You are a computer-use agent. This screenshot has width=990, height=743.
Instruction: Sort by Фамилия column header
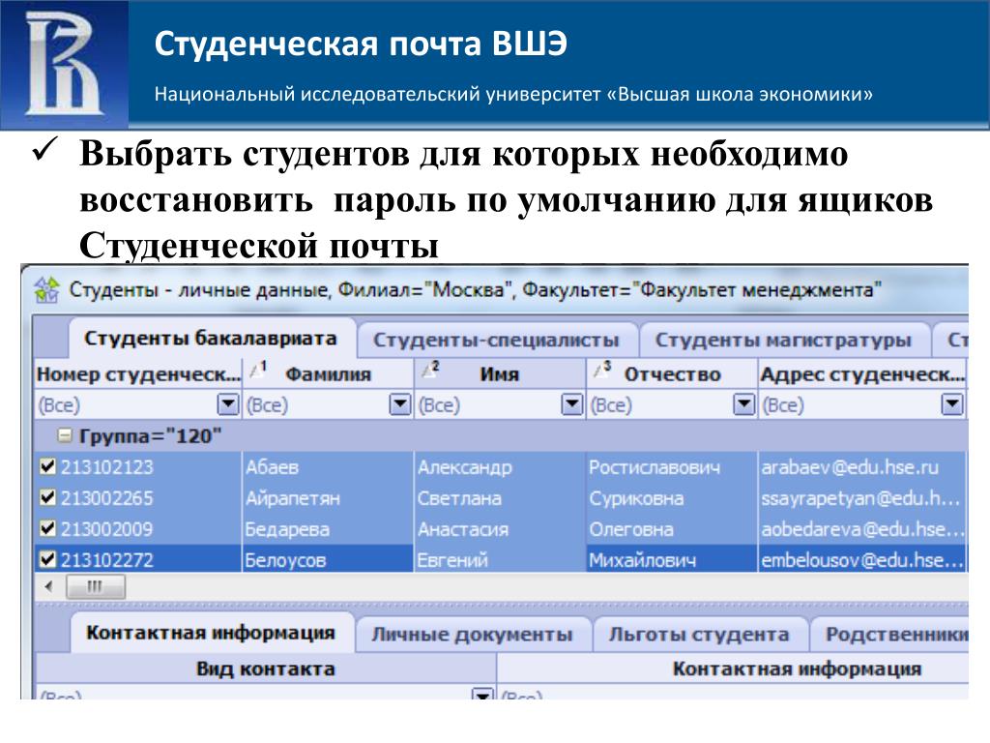329,374
